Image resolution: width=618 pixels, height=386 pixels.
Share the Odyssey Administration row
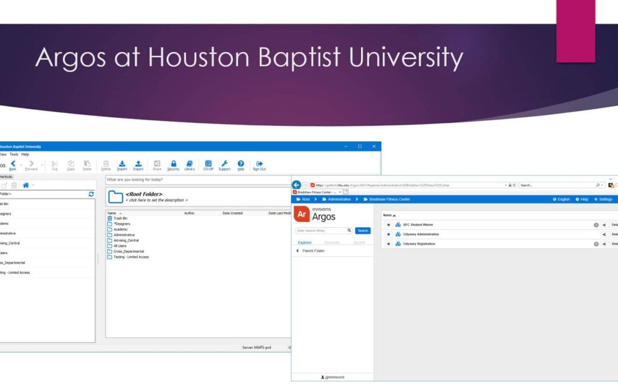[x=604, y=234]
